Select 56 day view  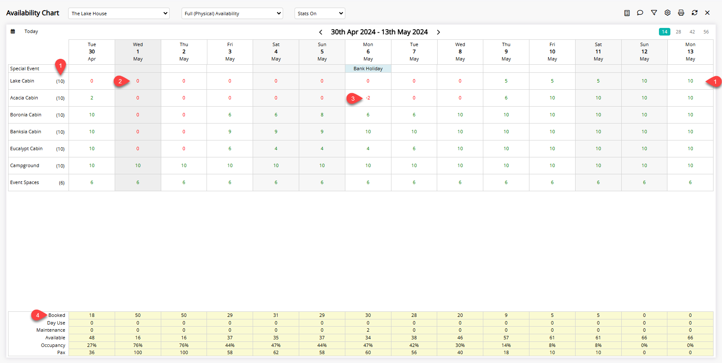(706, 32)
